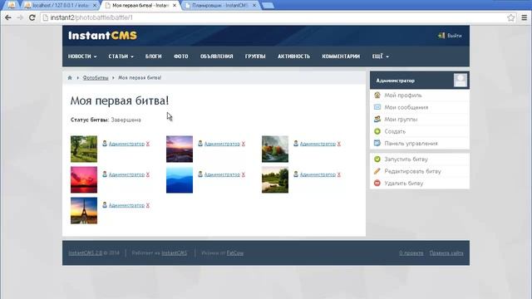Open the Chrome hamburger menu

coord(525,17)
